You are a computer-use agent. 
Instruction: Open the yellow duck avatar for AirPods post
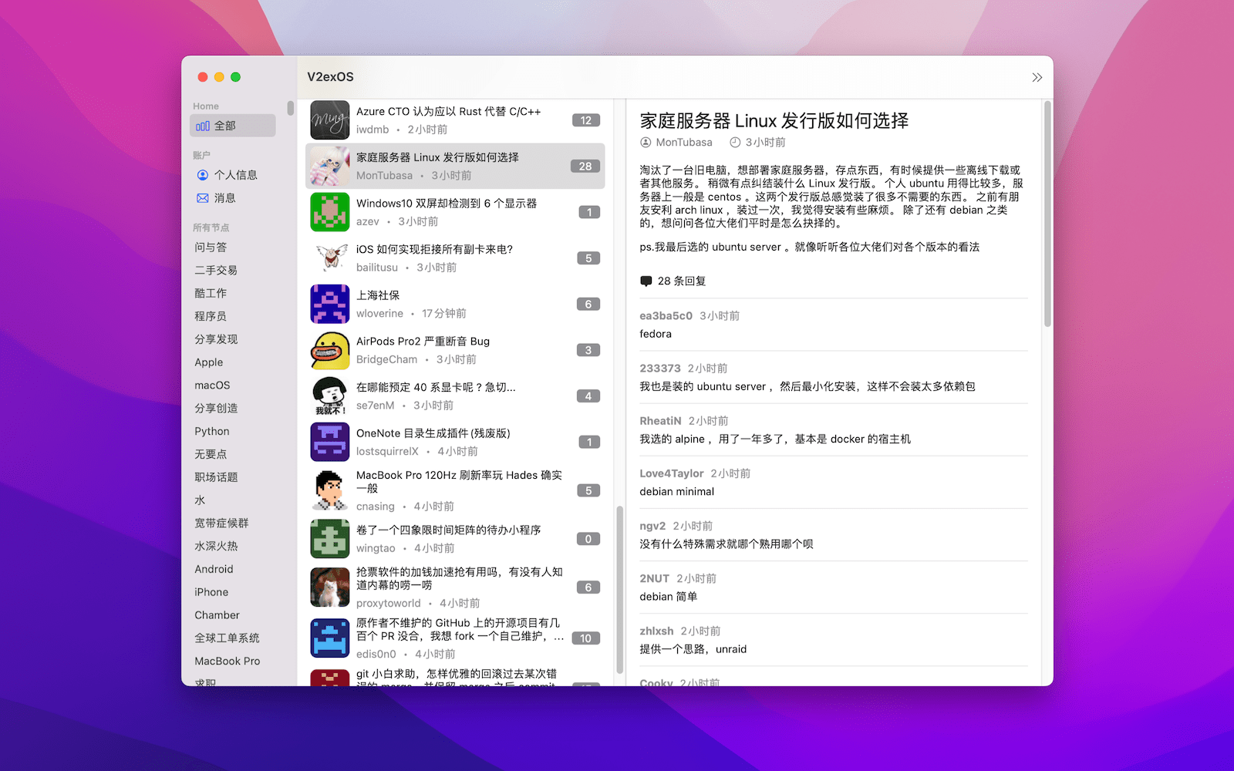pyautogui.click(x=330, y=351)
